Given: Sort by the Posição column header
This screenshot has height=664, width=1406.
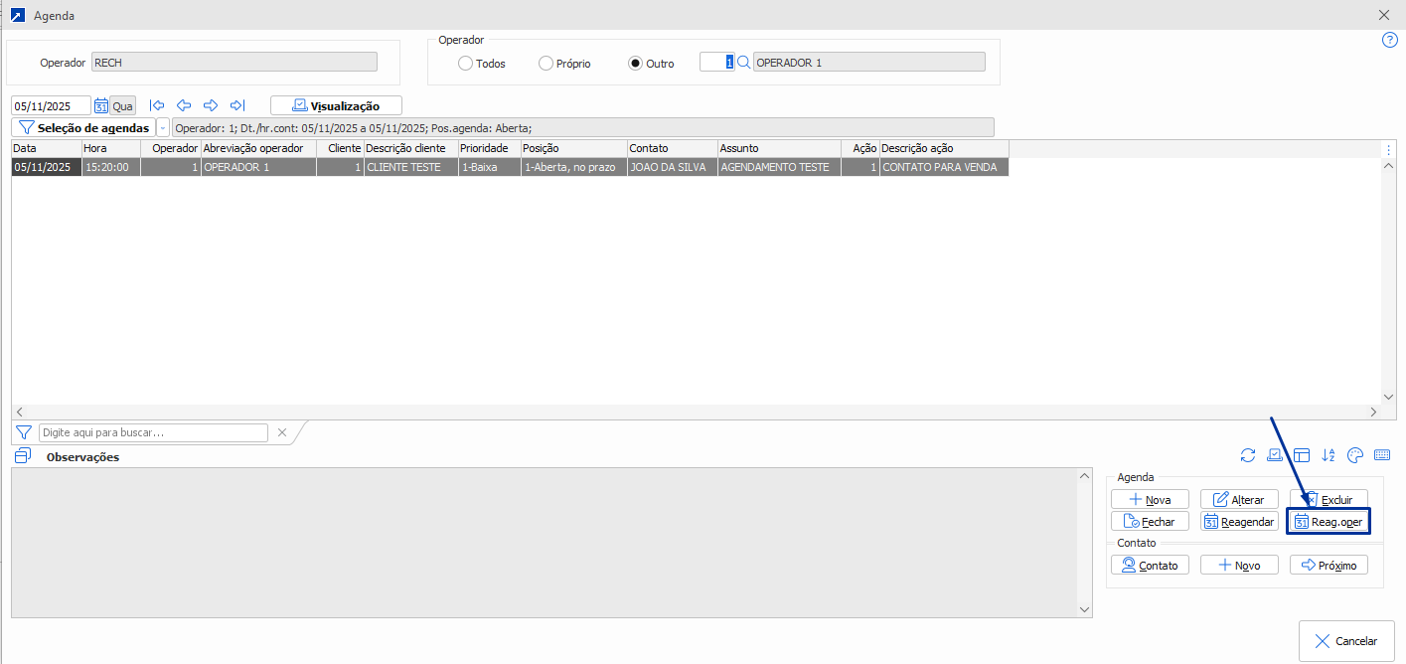Looking at the screenshot, I should [574, 148].
